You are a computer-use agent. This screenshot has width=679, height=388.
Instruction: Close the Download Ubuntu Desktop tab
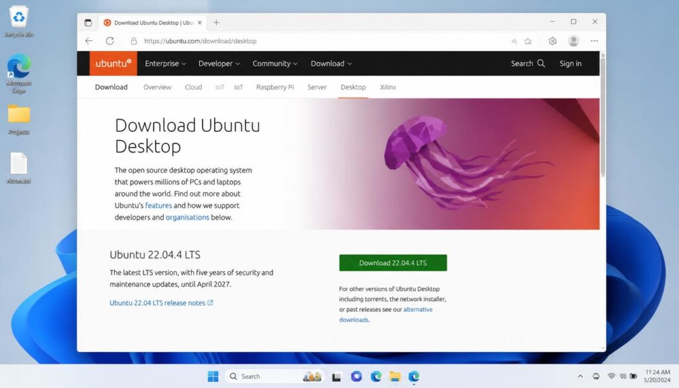click(x=200, y=23)
